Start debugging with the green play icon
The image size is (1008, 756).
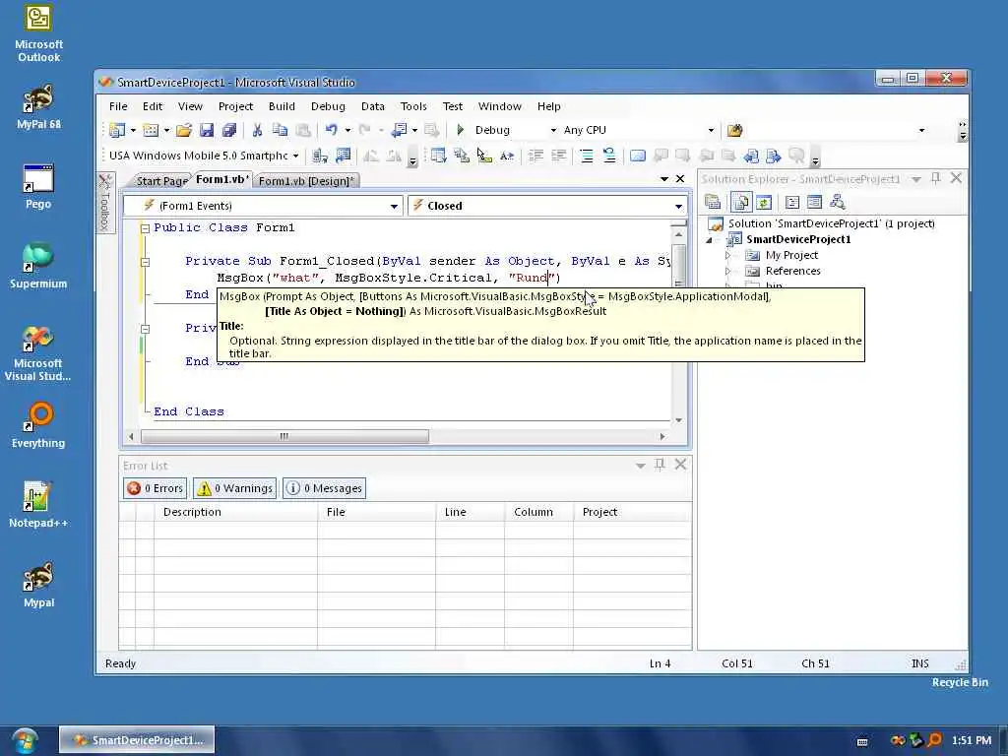point(461,130)
